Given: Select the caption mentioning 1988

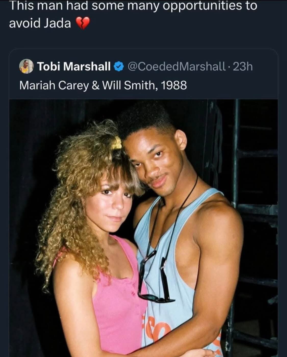Looking at the screenshot, I should (103, 85).
